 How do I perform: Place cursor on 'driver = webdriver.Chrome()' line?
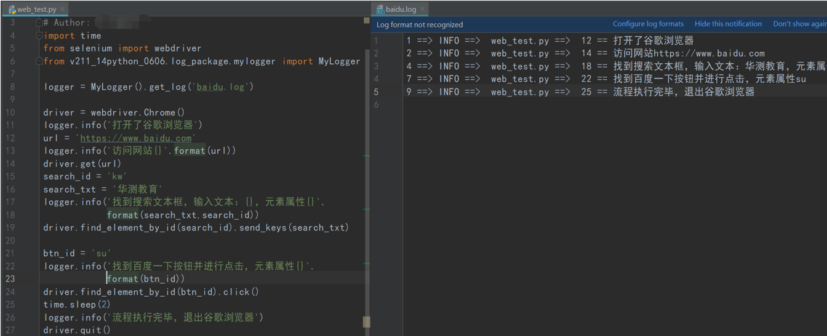114,112
